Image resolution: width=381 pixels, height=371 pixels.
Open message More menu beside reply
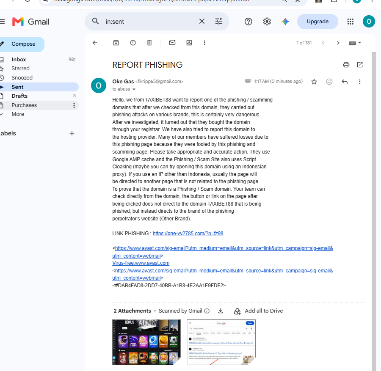point(359,82)
